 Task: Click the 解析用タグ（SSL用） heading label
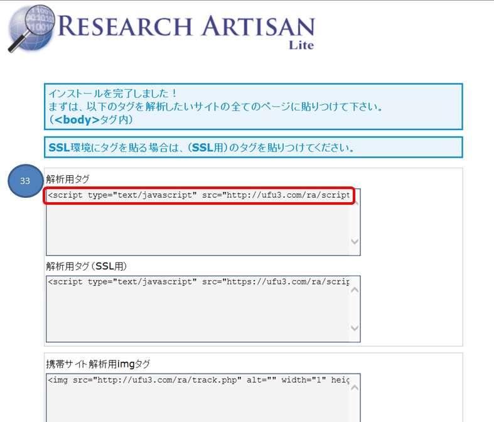tap(87, 266)
